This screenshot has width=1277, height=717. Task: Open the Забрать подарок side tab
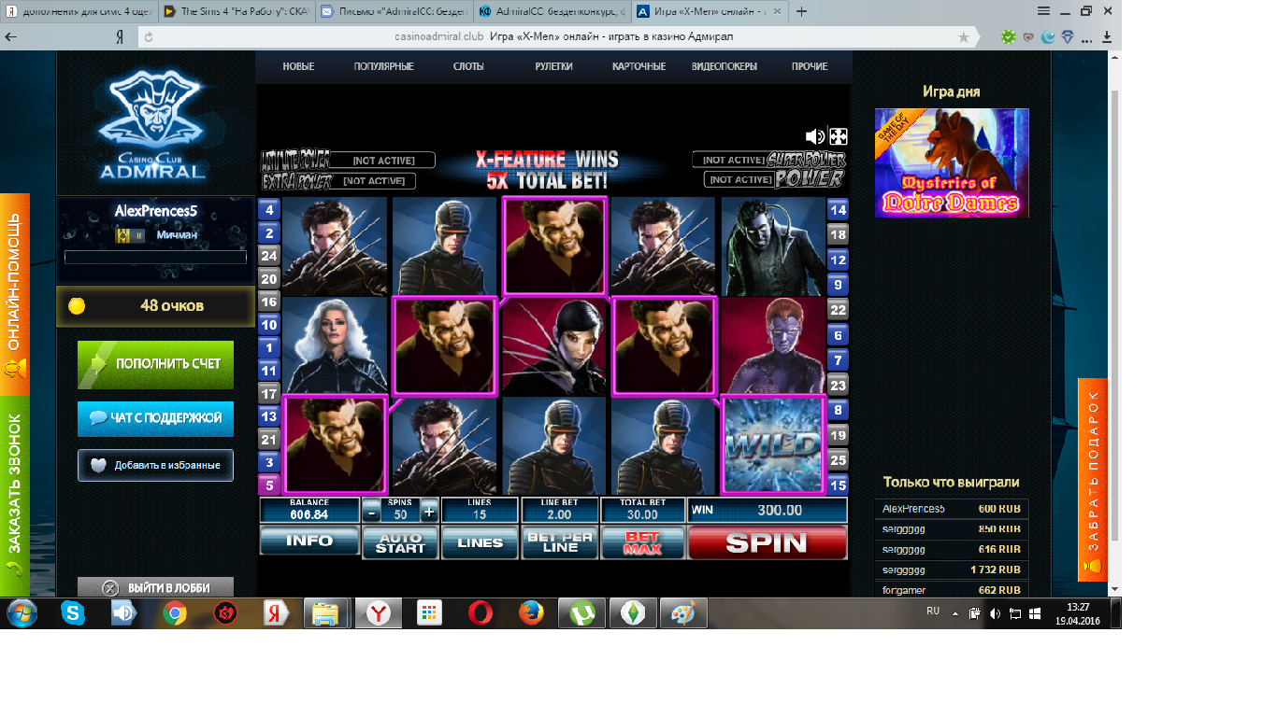(1093, 479)
